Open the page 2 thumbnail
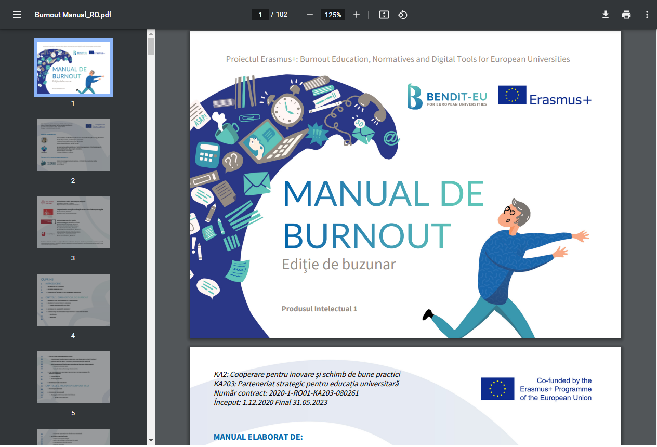 coord(73,145)
